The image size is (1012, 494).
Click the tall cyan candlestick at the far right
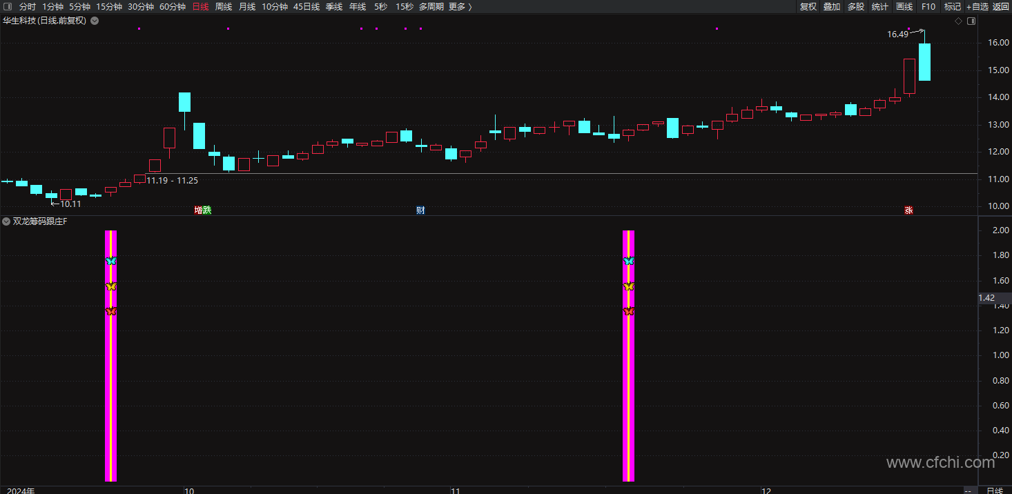click(x=924, y=61)
